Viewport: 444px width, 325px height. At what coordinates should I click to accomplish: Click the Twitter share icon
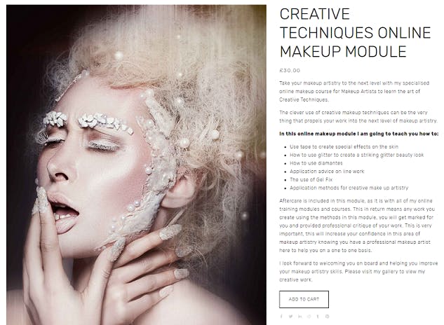pyautogui.click(x=290, y=317)
